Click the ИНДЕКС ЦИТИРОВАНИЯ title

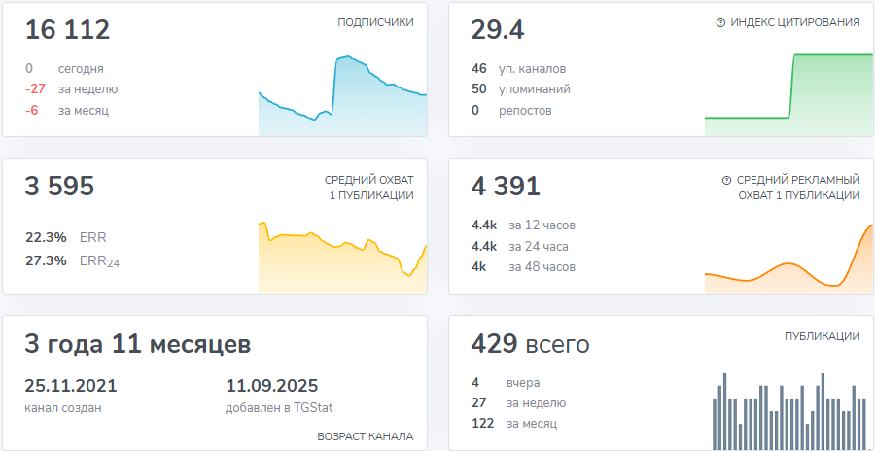tap(794, 23)
